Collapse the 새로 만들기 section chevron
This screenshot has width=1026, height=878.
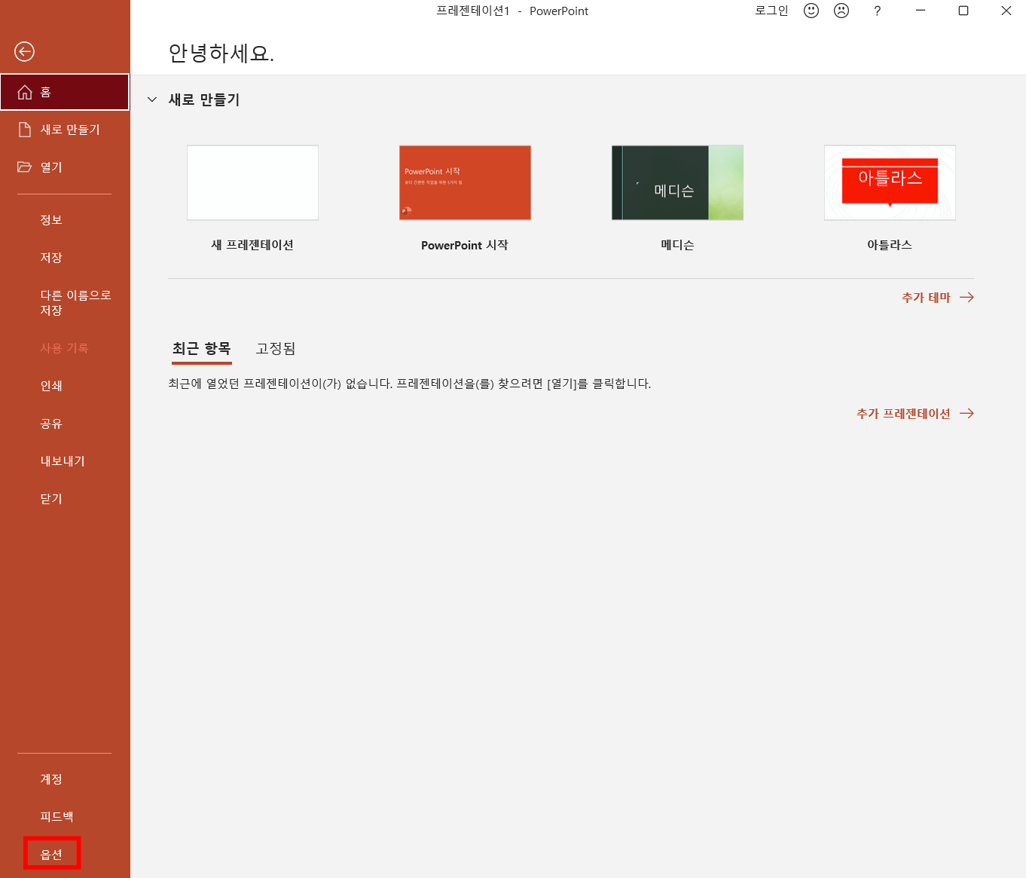(x=152, y=99)
